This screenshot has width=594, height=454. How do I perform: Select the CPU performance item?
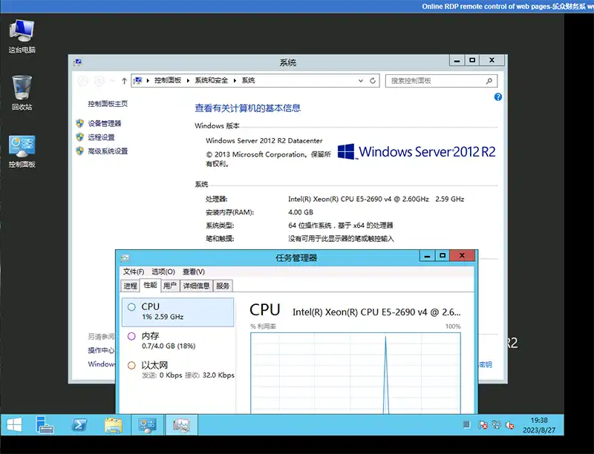coord(178,312)
